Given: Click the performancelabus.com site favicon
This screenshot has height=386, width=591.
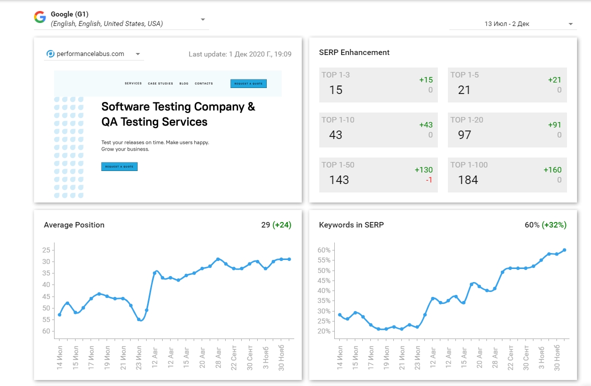Looking at the screenshot, I should coord(50,54).
